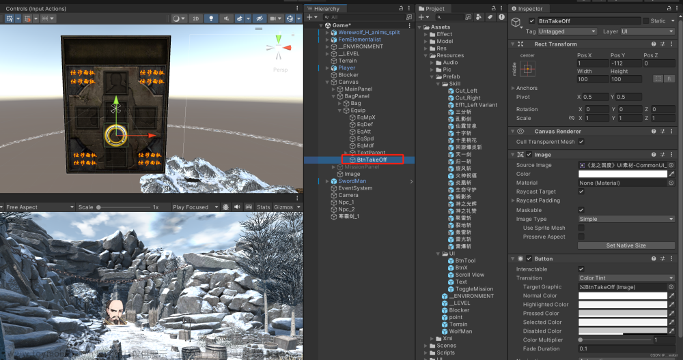This screenshot has height=360, width=683.
Task: Collapse the Canvas tree node
Action: (x=327, y=82)
